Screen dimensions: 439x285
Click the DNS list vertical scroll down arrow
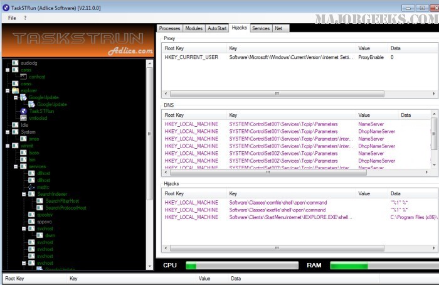point(434,164)
